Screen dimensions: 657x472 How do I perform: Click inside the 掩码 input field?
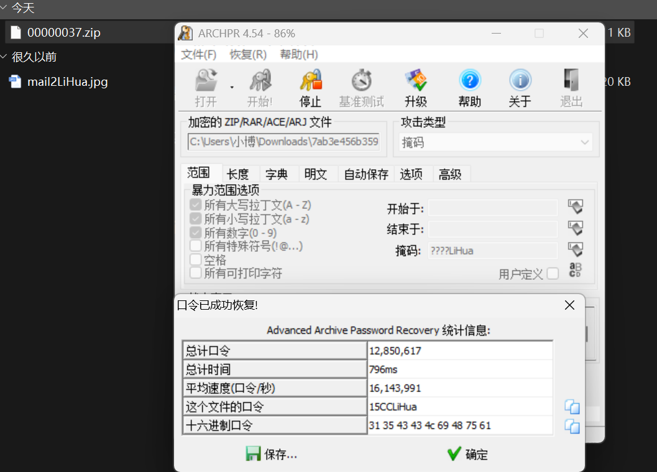[x=491, y=251]
